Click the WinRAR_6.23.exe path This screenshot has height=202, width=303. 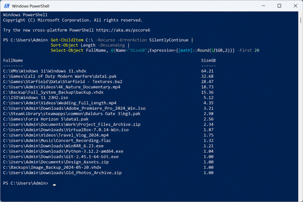coord(53,146)
